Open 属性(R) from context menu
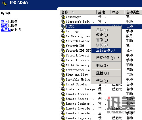 [103, 73]
